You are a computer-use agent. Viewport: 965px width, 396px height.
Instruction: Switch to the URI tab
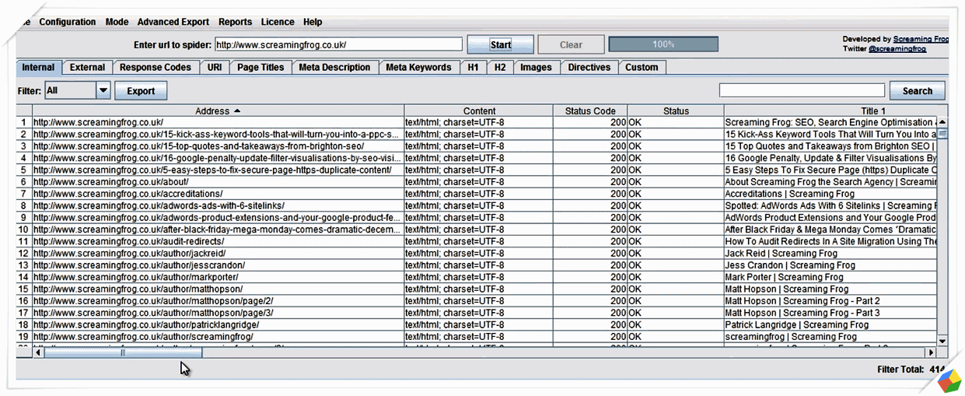point(215,68)
